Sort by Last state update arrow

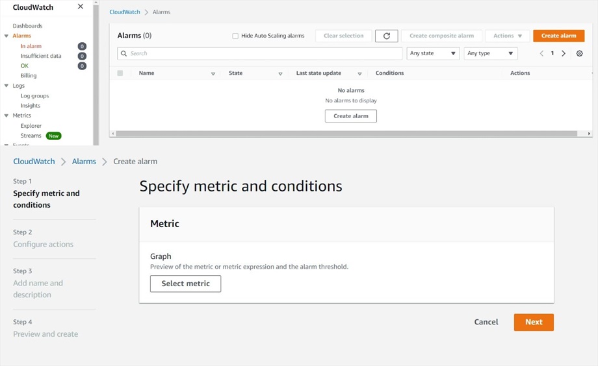point(359,73)
